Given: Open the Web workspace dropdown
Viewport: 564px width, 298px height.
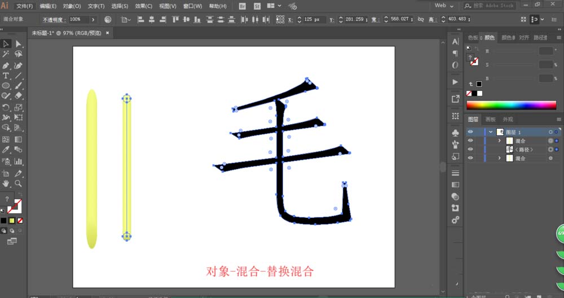Looking at the screenshot, I should [444, 6].
